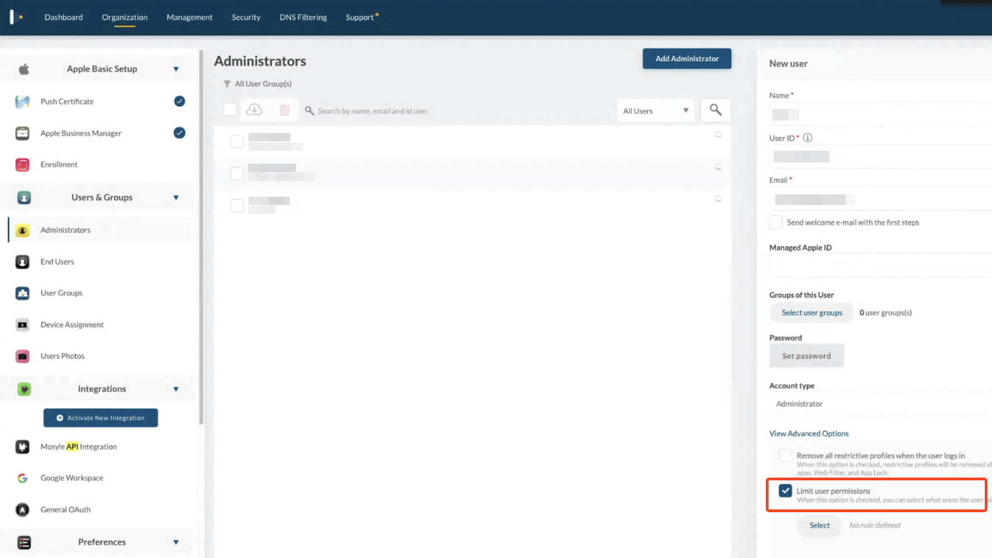This screenshot has width=992, height=558.
Task: Uncheck Limit user permissions checkbox
Action: (x=785, y=491)
